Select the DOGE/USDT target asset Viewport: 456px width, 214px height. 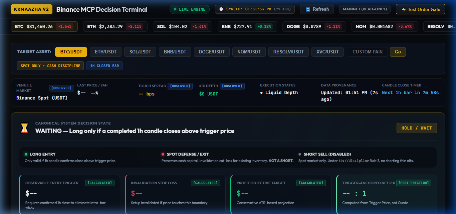coord(212,52)
